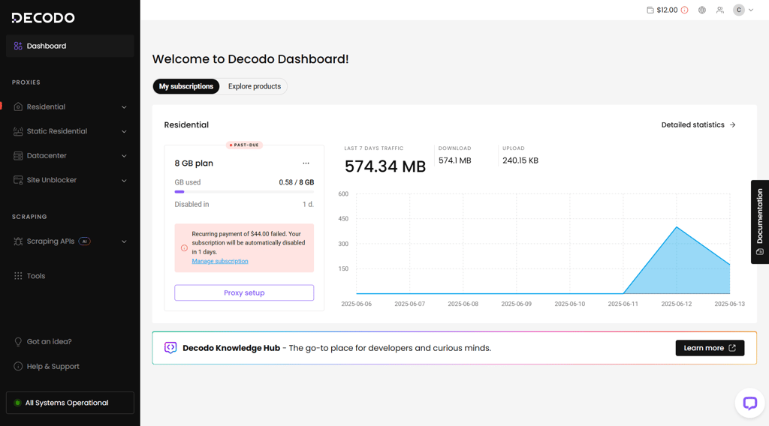Open the Documentation side panel
This screenshot has width=769, height=426.
click(760, 222)
